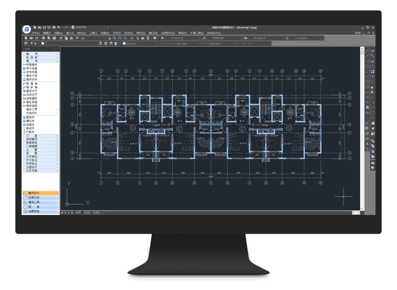This screenshot has height=290, width=397.
Task: Expand the 轴网 sidebar section
Action: 40,54
